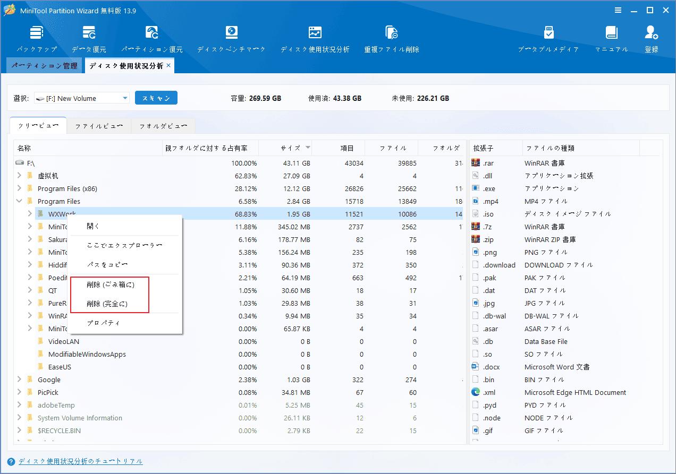Click the WXWork folder icon
676x474 pixels.
(40, 214)
